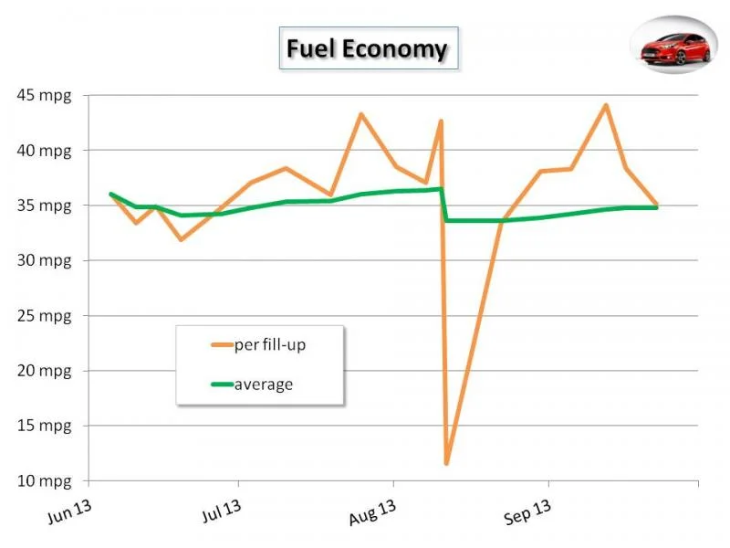Screen dimensions: 730x548
Task: Click the lowest orange data point near 11 mpg
Action: pyautogui.click(x=446, y=463)
